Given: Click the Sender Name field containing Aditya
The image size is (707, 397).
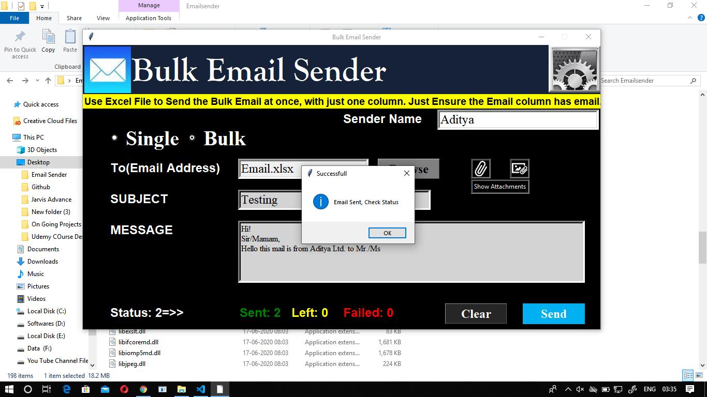Looking at the screenshot, I should click(x=518, y=119).
